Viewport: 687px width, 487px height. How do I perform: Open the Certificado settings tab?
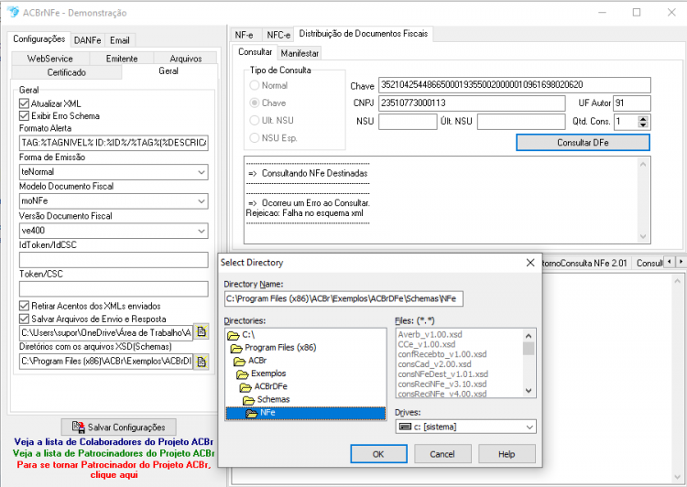(67, 72)
